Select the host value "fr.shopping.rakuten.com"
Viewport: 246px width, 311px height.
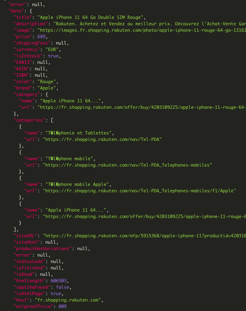(68, 300)
